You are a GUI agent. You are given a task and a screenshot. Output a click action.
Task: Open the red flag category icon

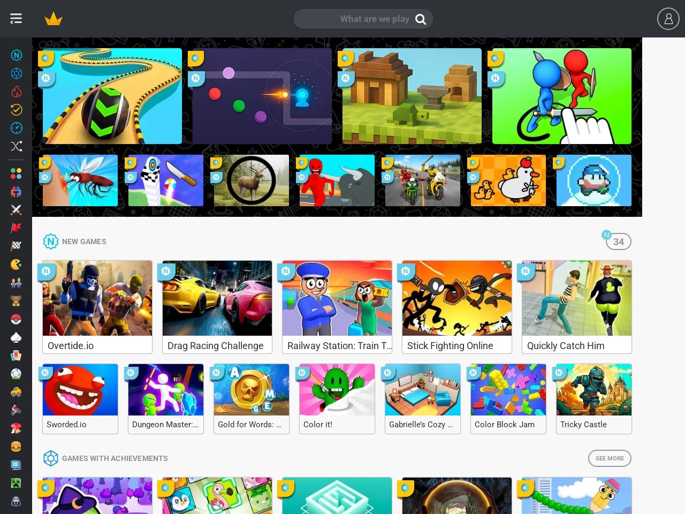click(16, 228)
